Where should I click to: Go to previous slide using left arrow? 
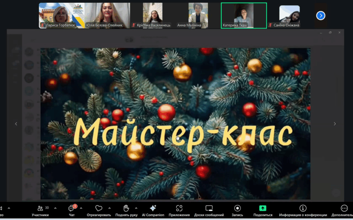tap(16, 124)
